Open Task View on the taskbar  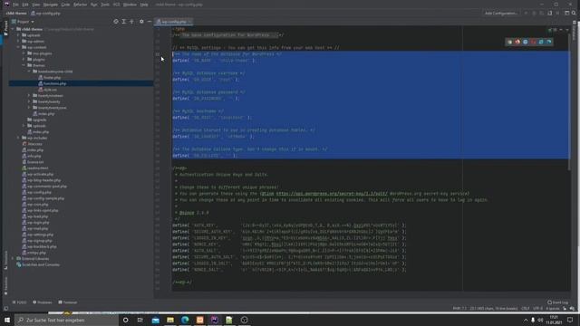pos(140,320)
